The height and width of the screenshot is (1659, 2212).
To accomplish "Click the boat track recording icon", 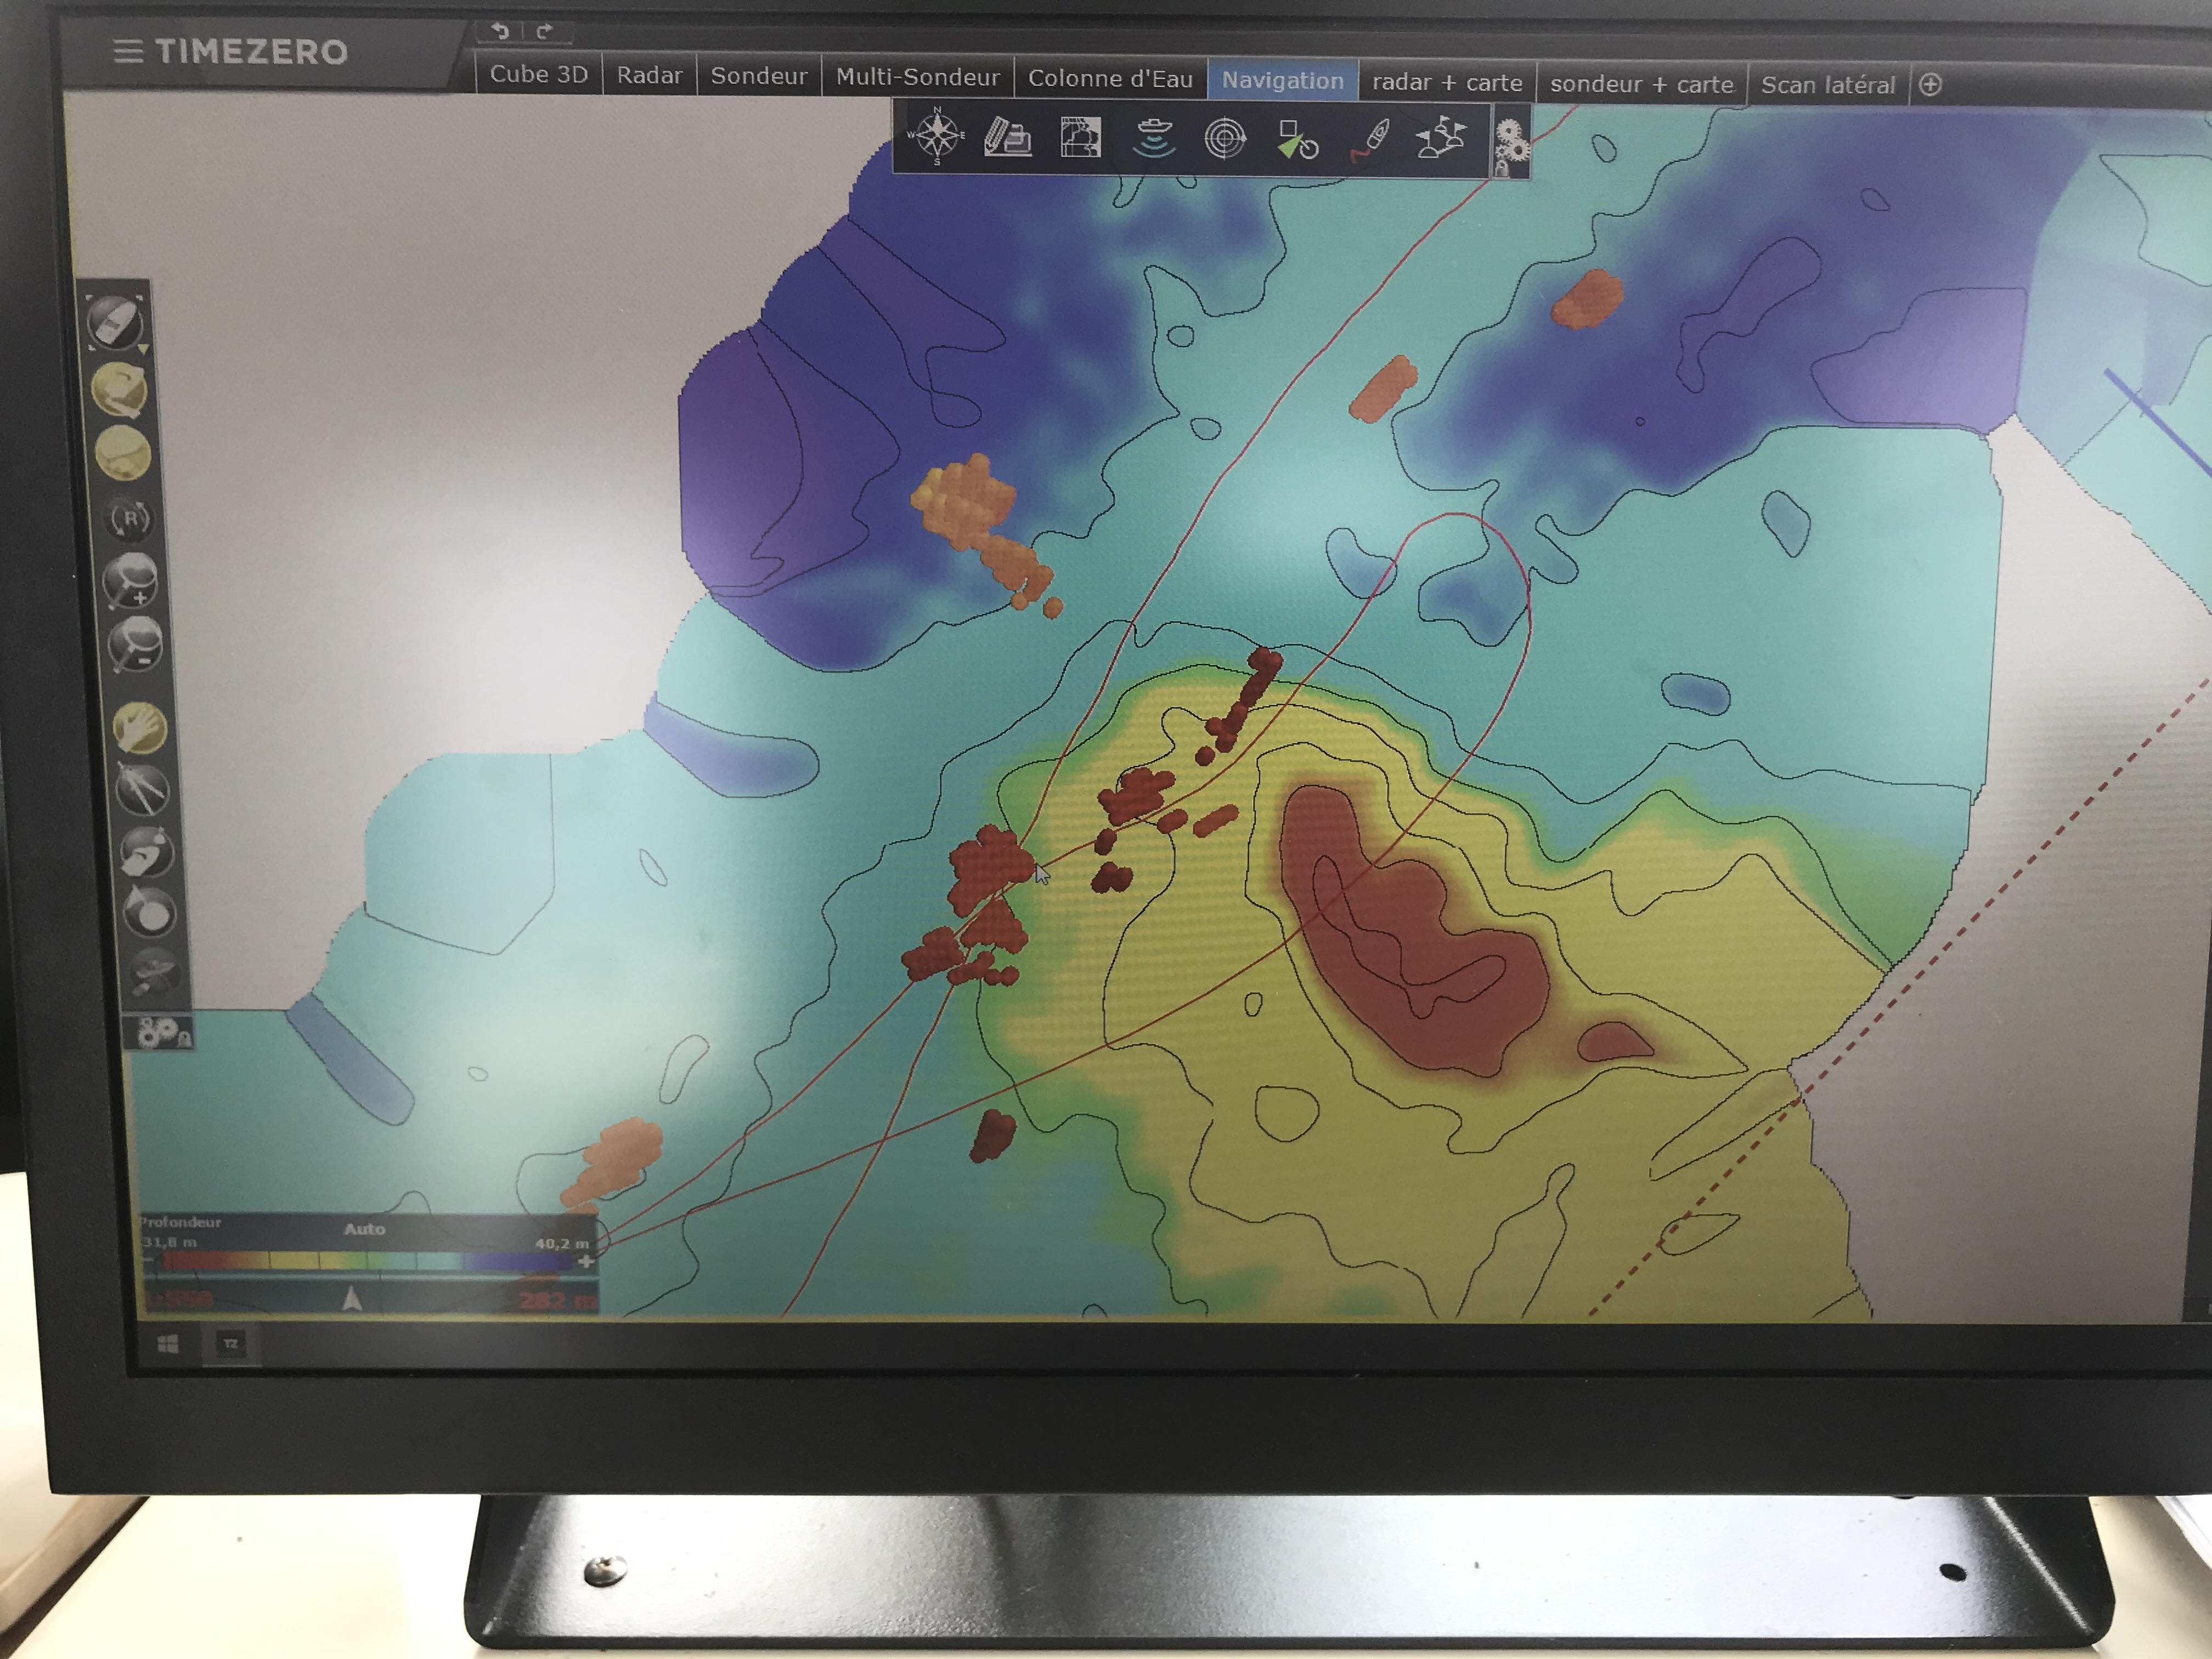I will [x=1371, y=139].
